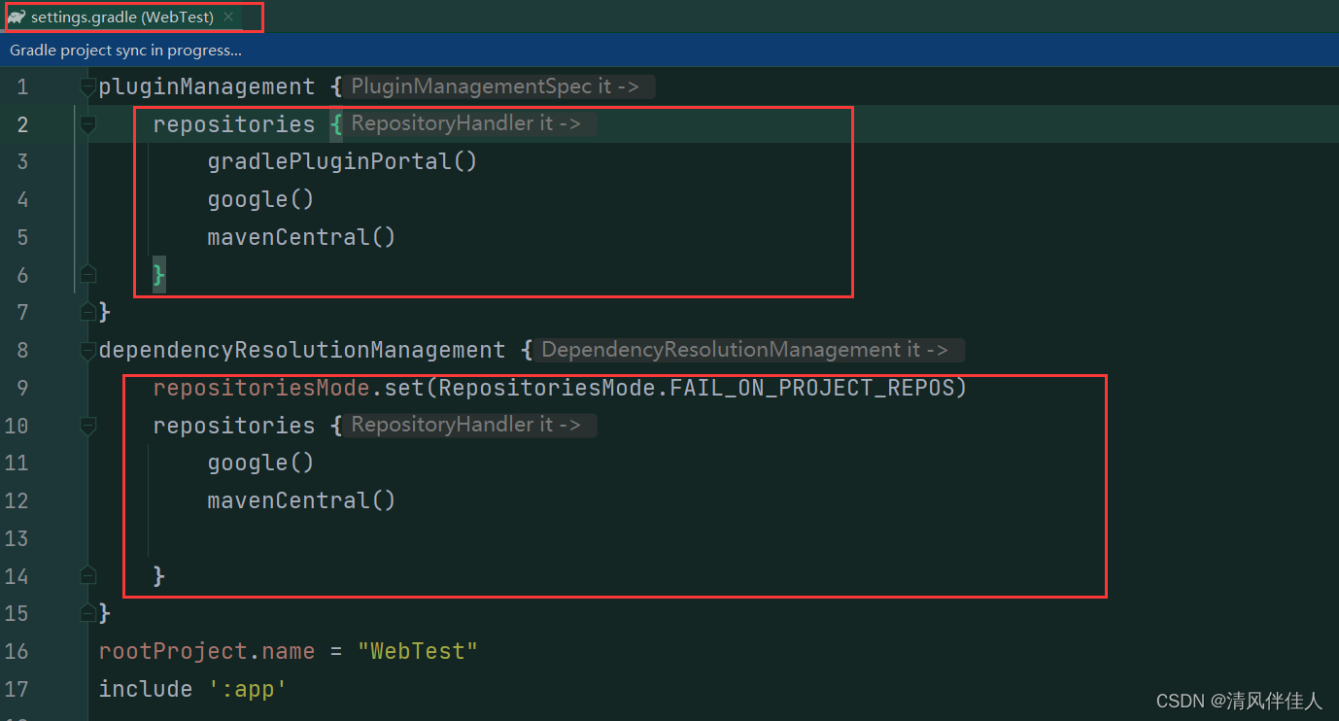Click line number 9 in gutter
This screenshot has width=1339, height=721.
click(23, 388)
